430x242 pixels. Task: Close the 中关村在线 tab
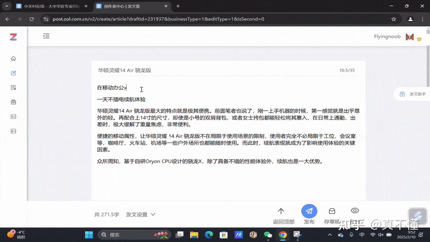point(85,6)
